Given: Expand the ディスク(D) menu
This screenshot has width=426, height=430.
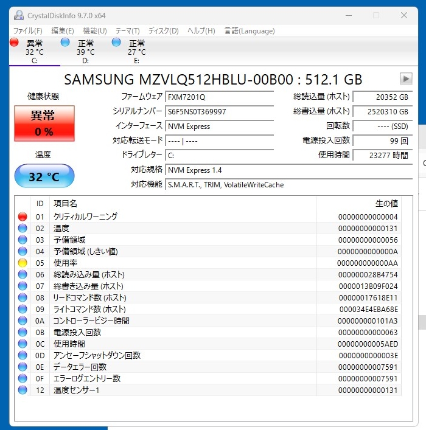Looking at the screenshot, I should [163, 31].
